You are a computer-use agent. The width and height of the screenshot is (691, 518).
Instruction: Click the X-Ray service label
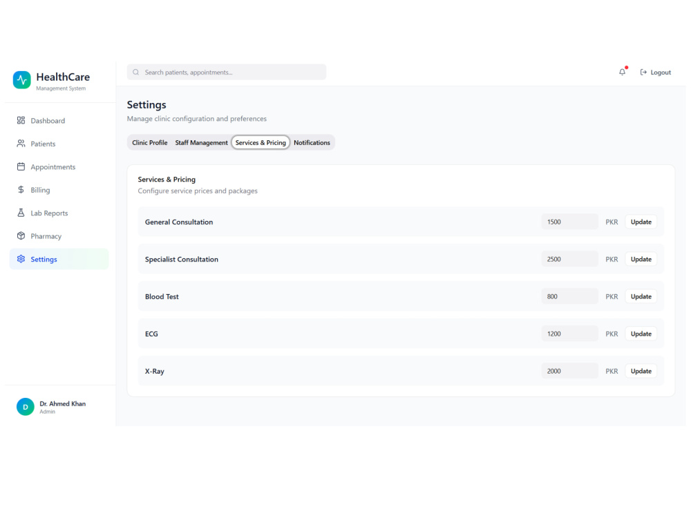(154, 372)
